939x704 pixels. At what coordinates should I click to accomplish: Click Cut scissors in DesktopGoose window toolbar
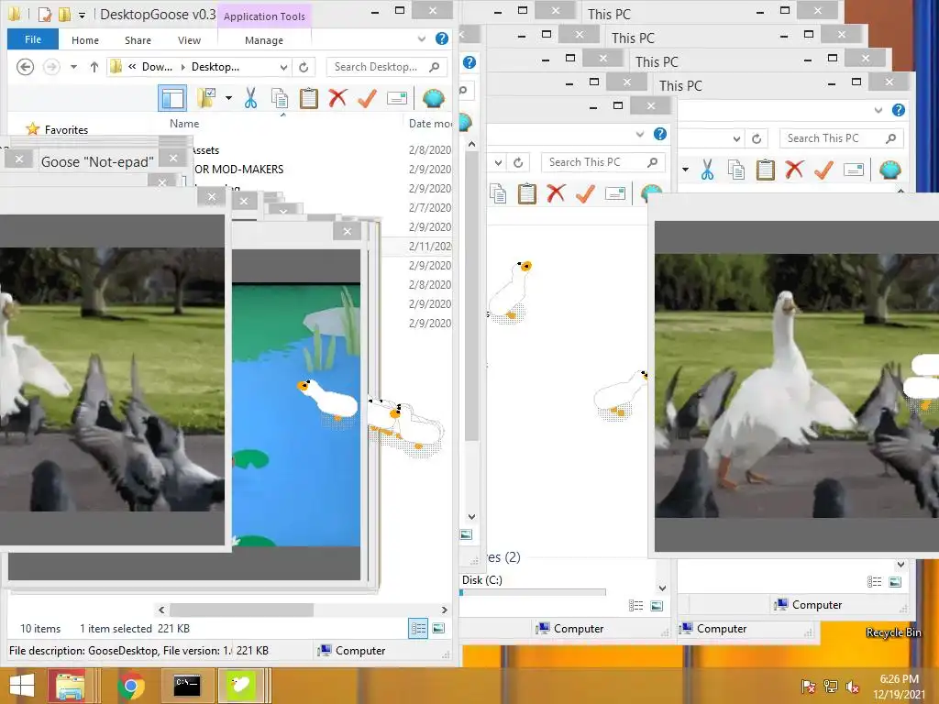250,98
